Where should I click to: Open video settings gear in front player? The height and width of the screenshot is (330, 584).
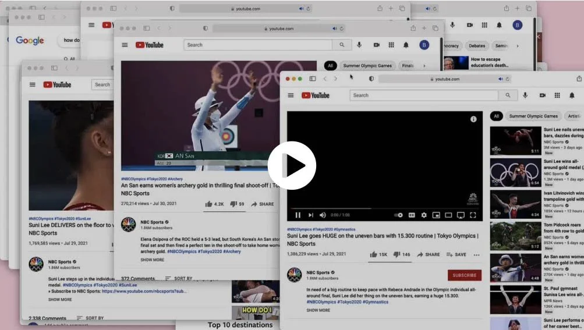[x=424, y=215]
